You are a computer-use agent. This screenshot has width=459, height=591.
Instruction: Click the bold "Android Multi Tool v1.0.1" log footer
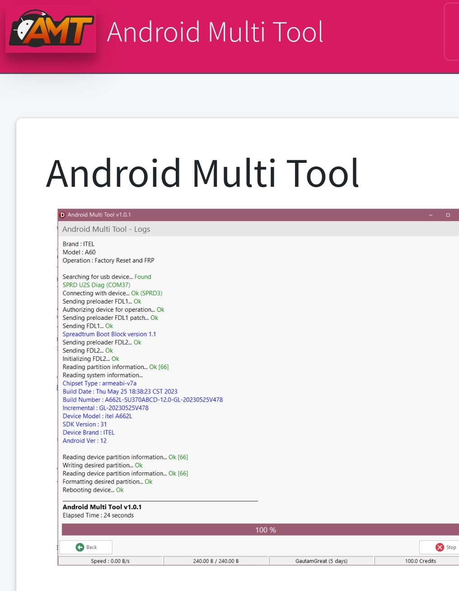(102, 507)
